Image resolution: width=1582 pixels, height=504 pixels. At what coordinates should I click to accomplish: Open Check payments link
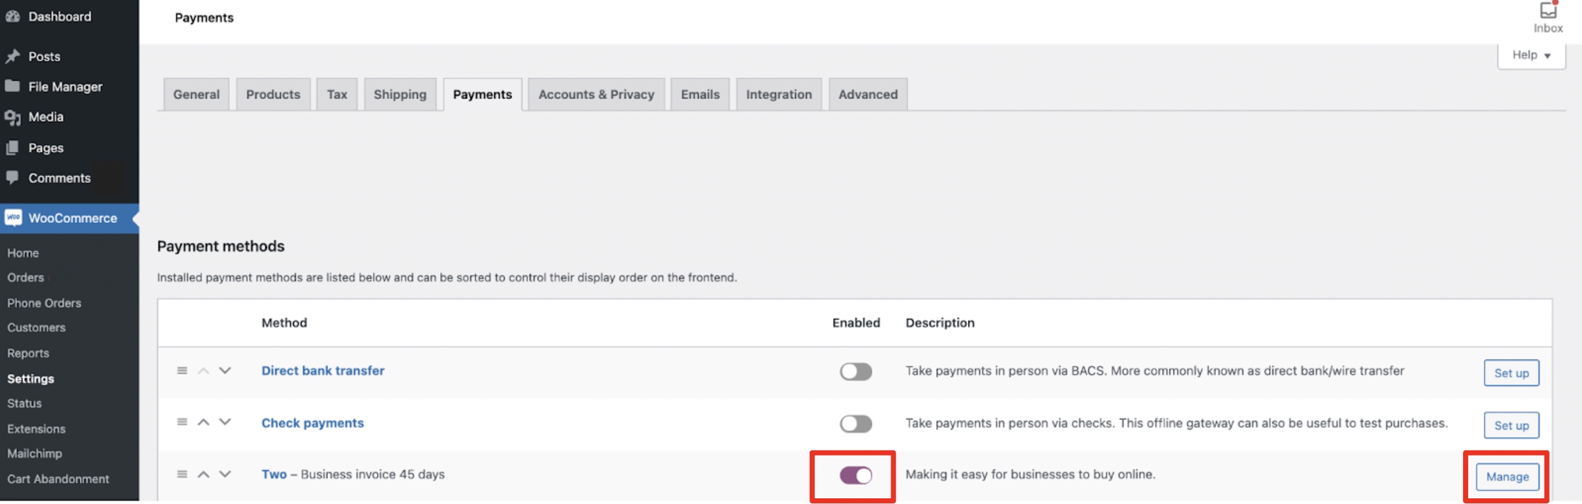click(x=312, y=423)
